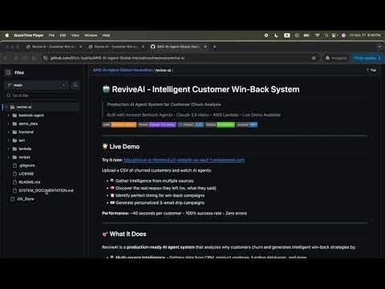This screenshot has width=385, height=289.
Task: Expand the lambda folder chevron
Action: click(x=9, y=149)
